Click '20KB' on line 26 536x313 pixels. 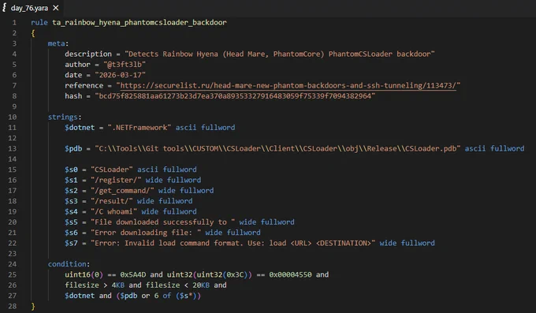pos(201,285)
